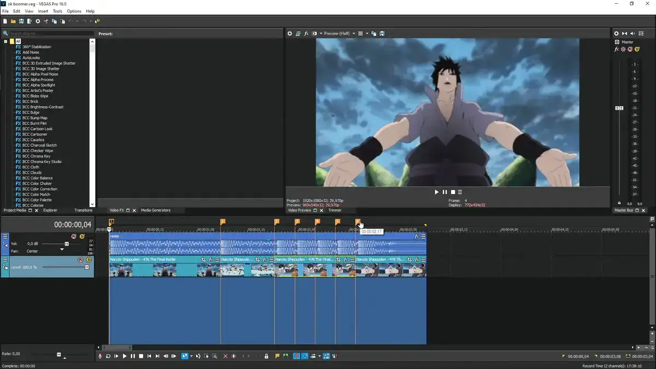The width and height of the screenshot is (656, 369).
Task: Select the BCC Brightness-Contrast effect
Action: tap(43, 107)
